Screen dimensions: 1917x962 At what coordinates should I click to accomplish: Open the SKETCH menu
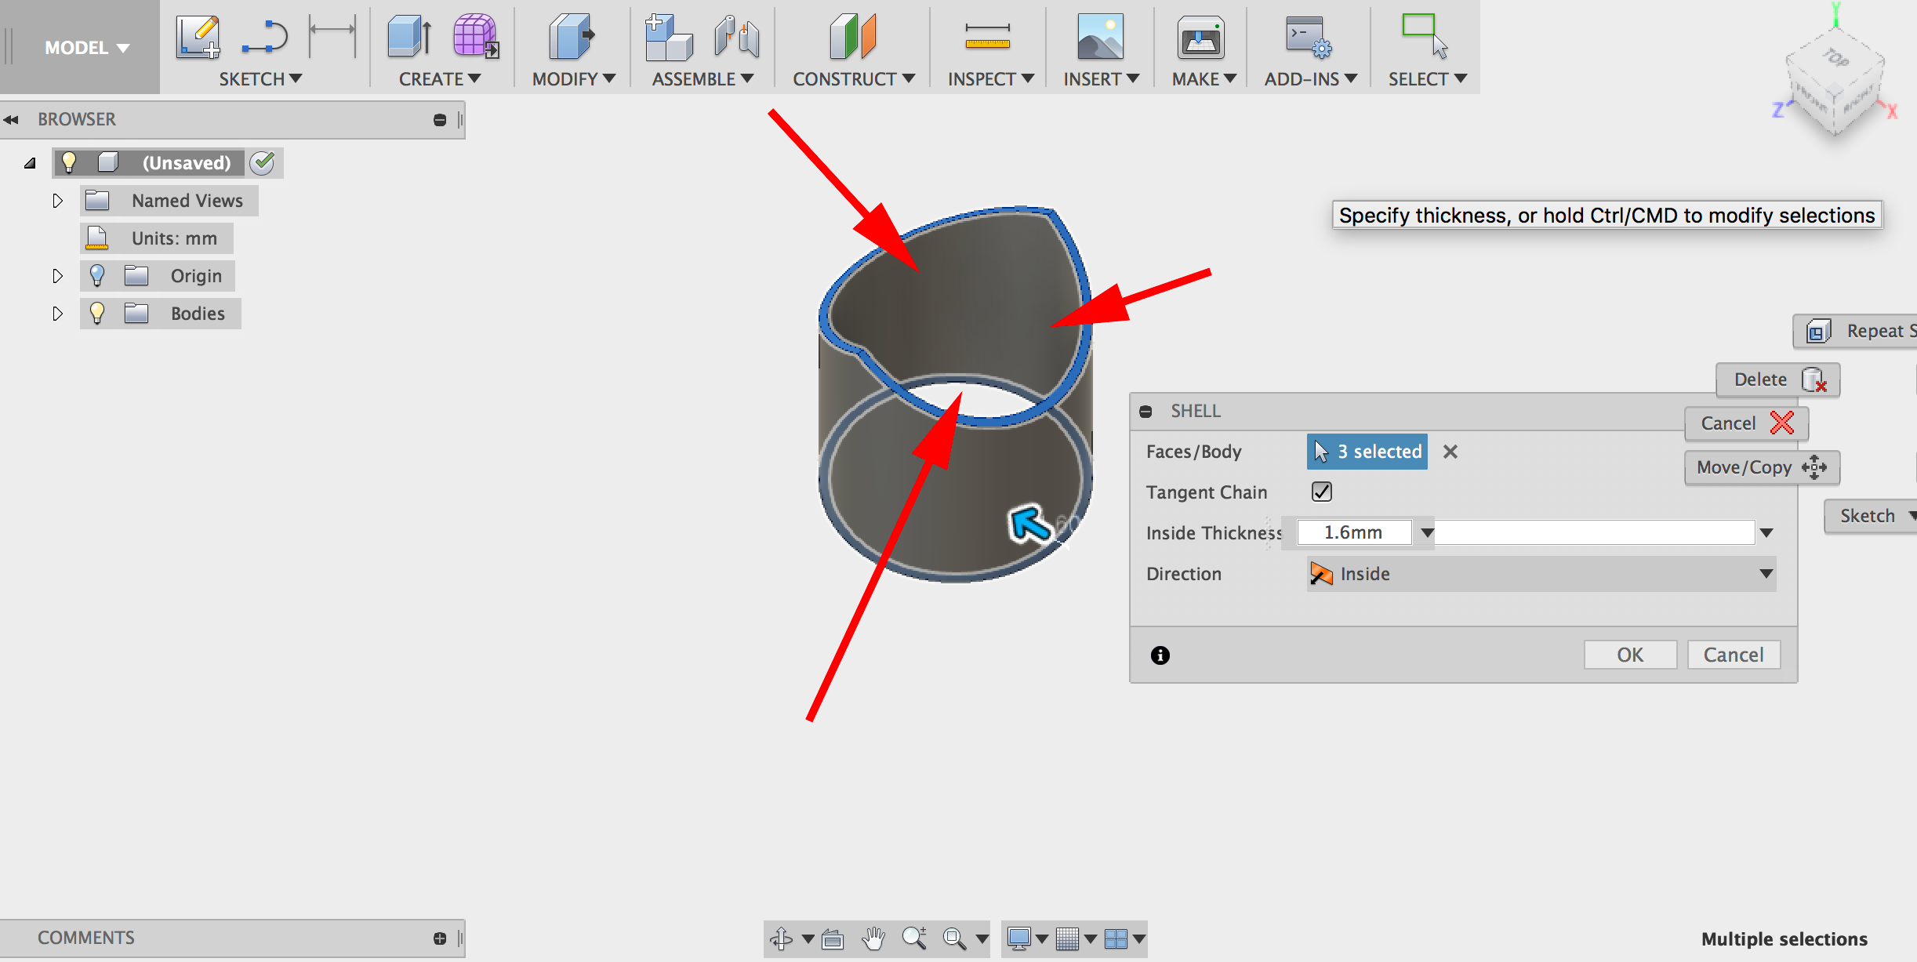(x=260, y=78)
